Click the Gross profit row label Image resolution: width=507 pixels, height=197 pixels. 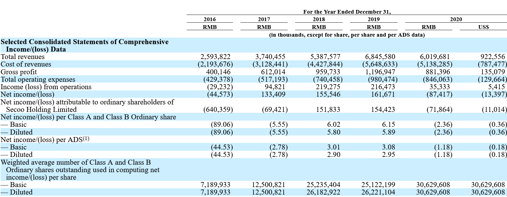19,72
